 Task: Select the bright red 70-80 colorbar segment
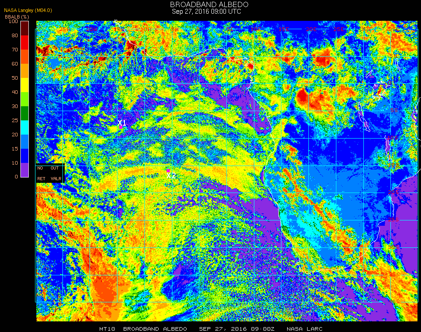[x=25, y=42]
